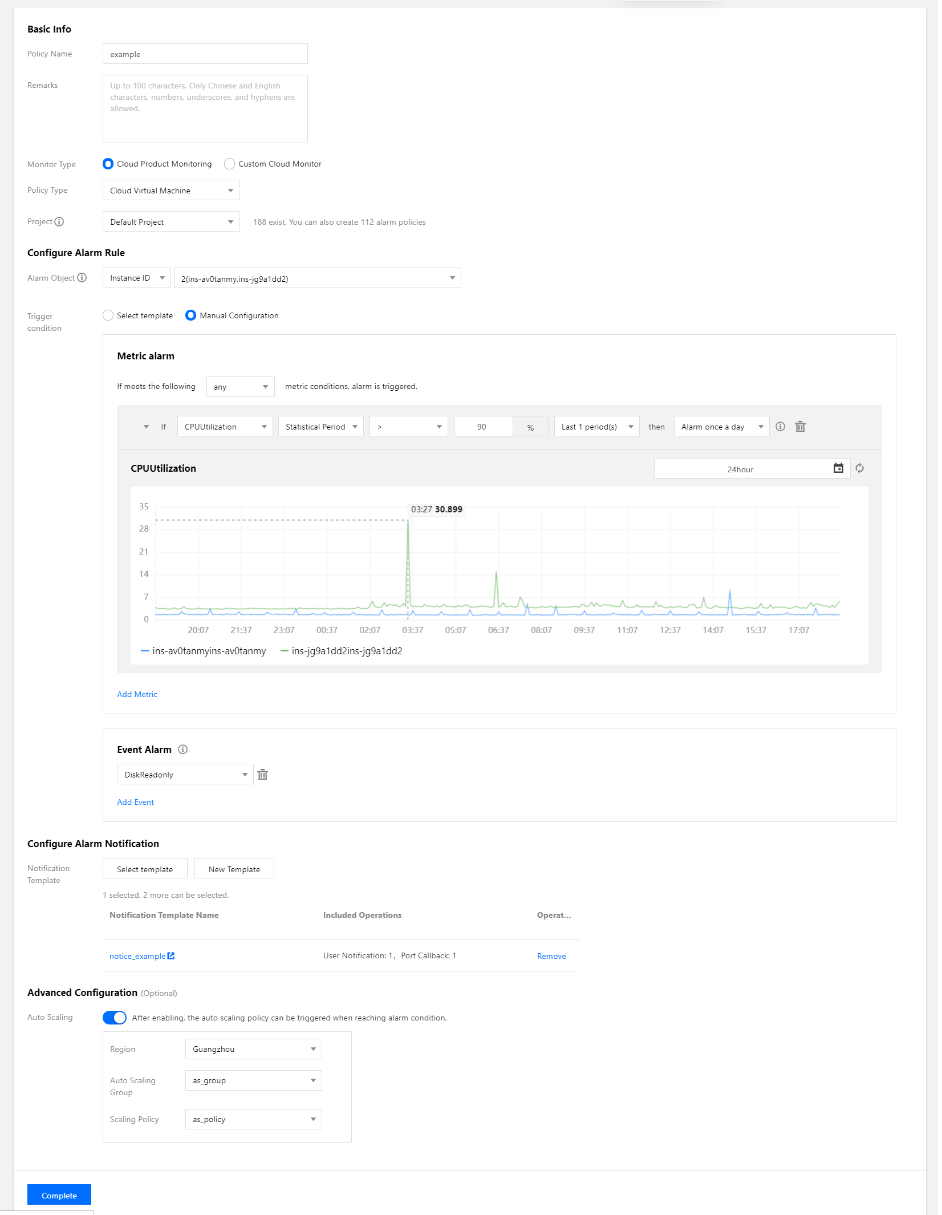The image size is (942, 1215).
Task: Open the calendar icon for chart time range
Action: point(838,468)
